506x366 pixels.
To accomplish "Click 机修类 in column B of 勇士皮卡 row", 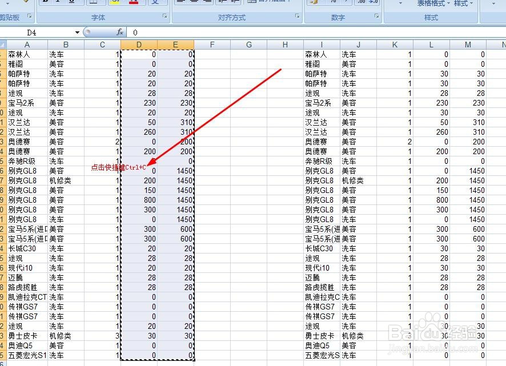I will point(66,336).
